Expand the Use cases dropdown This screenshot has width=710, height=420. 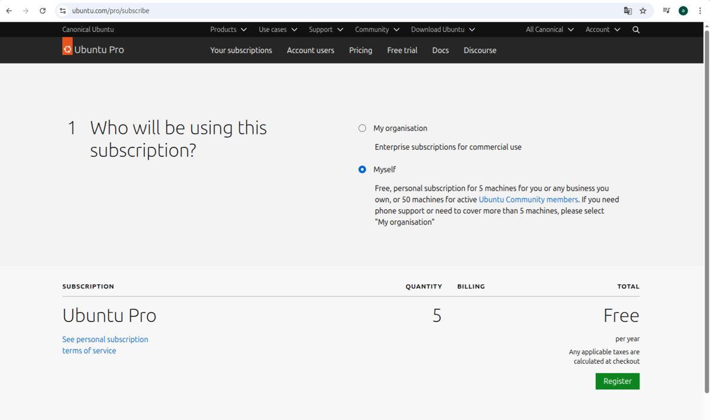coord(278,30)
